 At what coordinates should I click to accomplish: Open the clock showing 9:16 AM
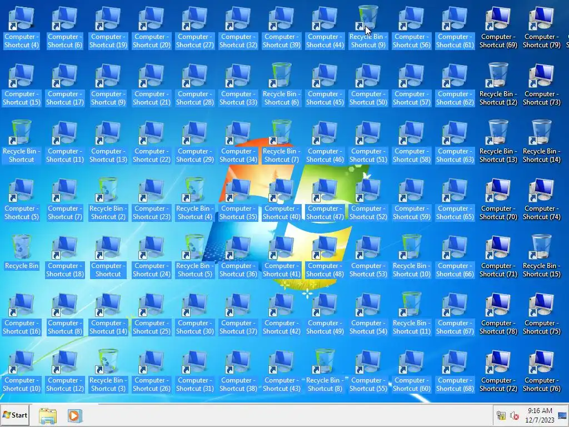pyautogui.click(x=540, y=415)
